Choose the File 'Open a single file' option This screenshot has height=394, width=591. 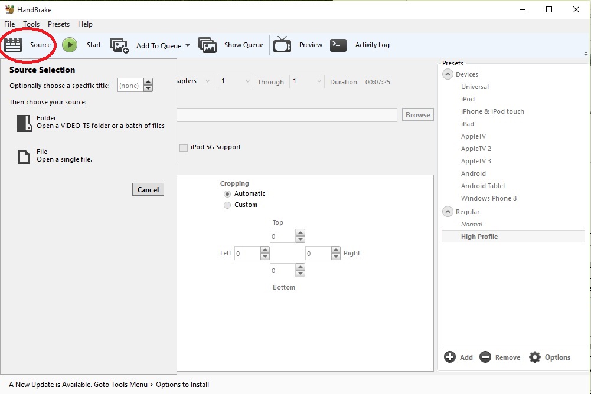64,156
